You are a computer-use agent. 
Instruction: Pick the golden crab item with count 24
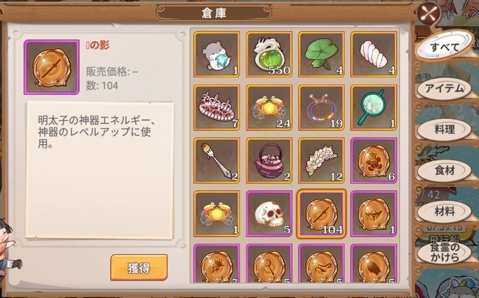[x=269, y=107]
